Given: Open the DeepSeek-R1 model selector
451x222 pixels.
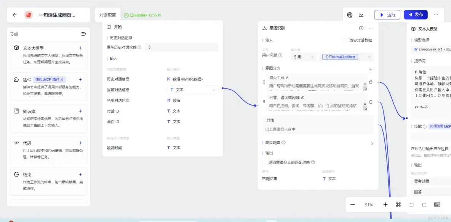Looking at the screenshot, I should 430,49.
